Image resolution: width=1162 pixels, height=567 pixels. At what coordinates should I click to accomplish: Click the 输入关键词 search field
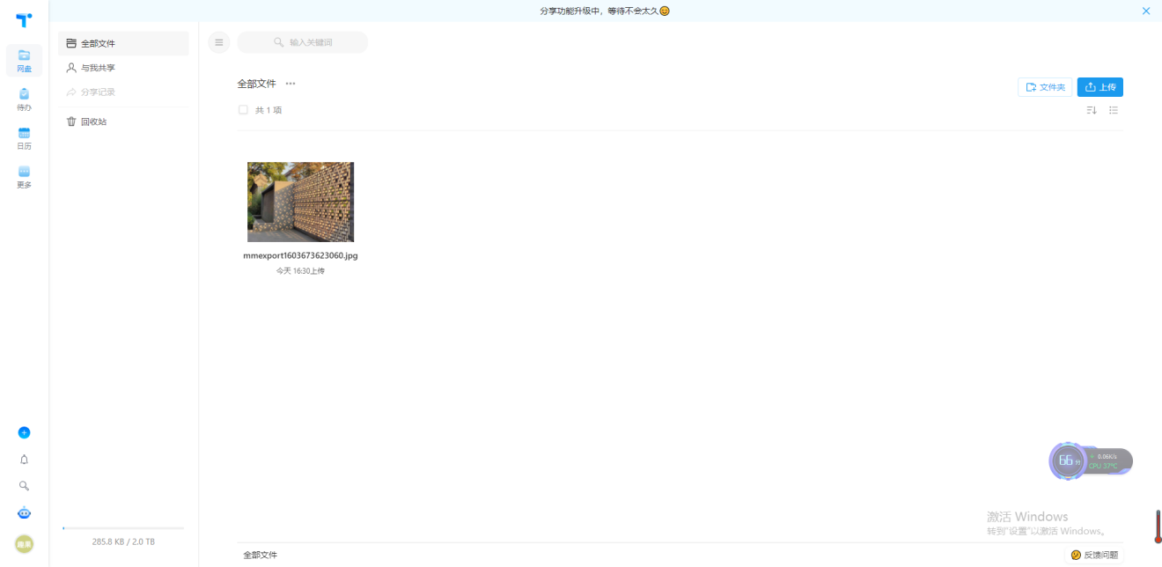pos(303,42)
